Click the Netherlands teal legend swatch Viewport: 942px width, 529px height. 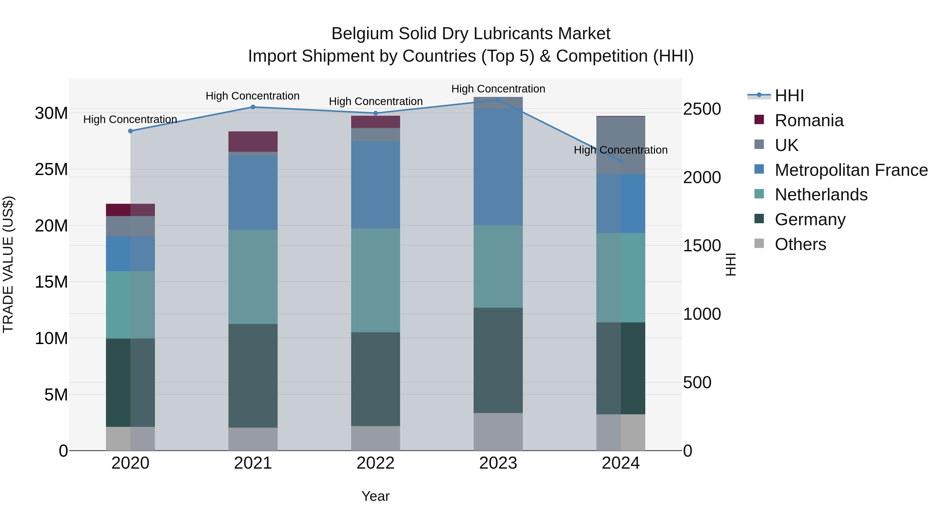[759, 194]
